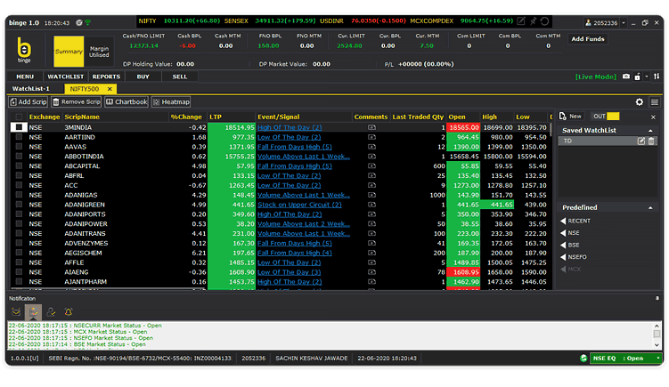The image size is (669, 387).
Task: Click the Add Scrip button
Action: [29, 101]
